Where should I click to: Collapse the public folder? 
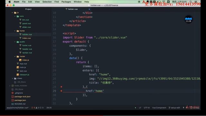(x=15, y=42)
